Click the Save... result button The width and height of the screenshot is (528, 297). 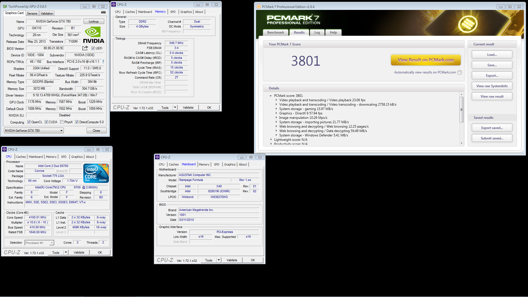click(x=492, y=65)
